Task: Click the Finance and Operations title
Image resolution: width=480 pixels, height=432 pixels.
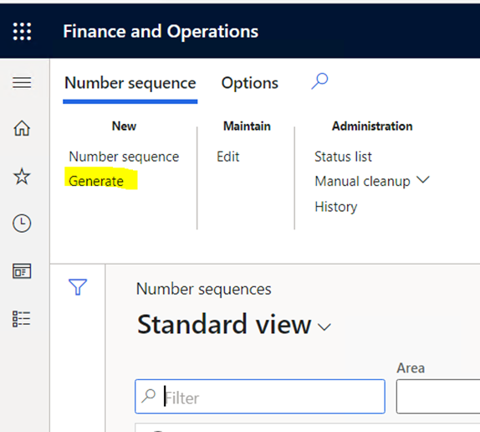Action: pos(161,32)
